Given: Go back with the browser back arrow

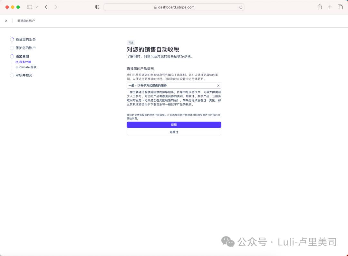Looking at the screenshot, I should 46,7.
